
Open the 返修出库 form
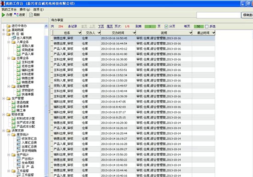tap(28, 66)
